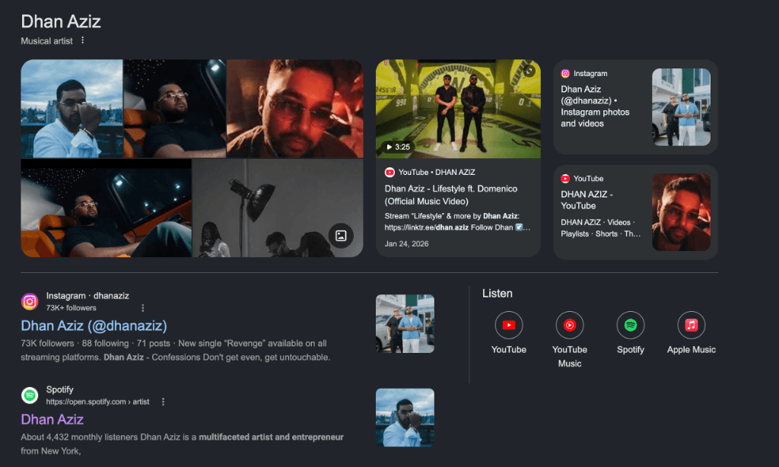Open the DHAN AZIZ - YouTube card title
The image size is (779, 467).
(587, 200)
